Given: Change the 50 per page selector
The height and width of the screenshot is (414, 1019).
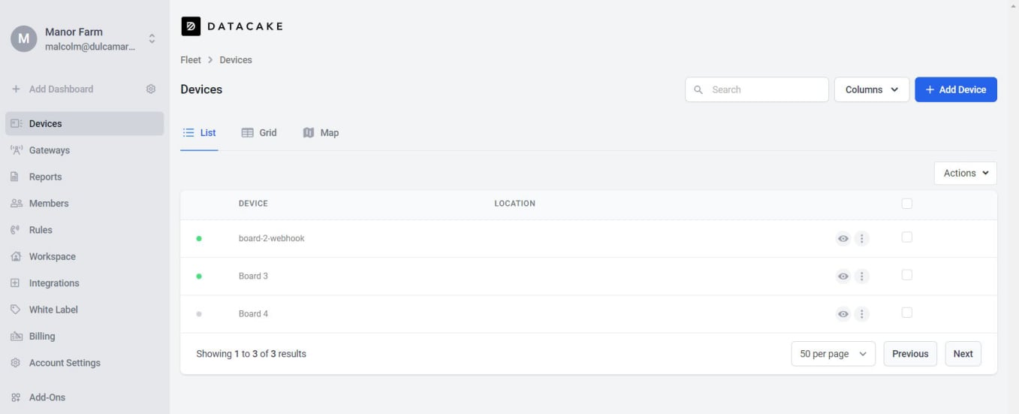Looking at the screenshot, I should click(x=833, y=354).
